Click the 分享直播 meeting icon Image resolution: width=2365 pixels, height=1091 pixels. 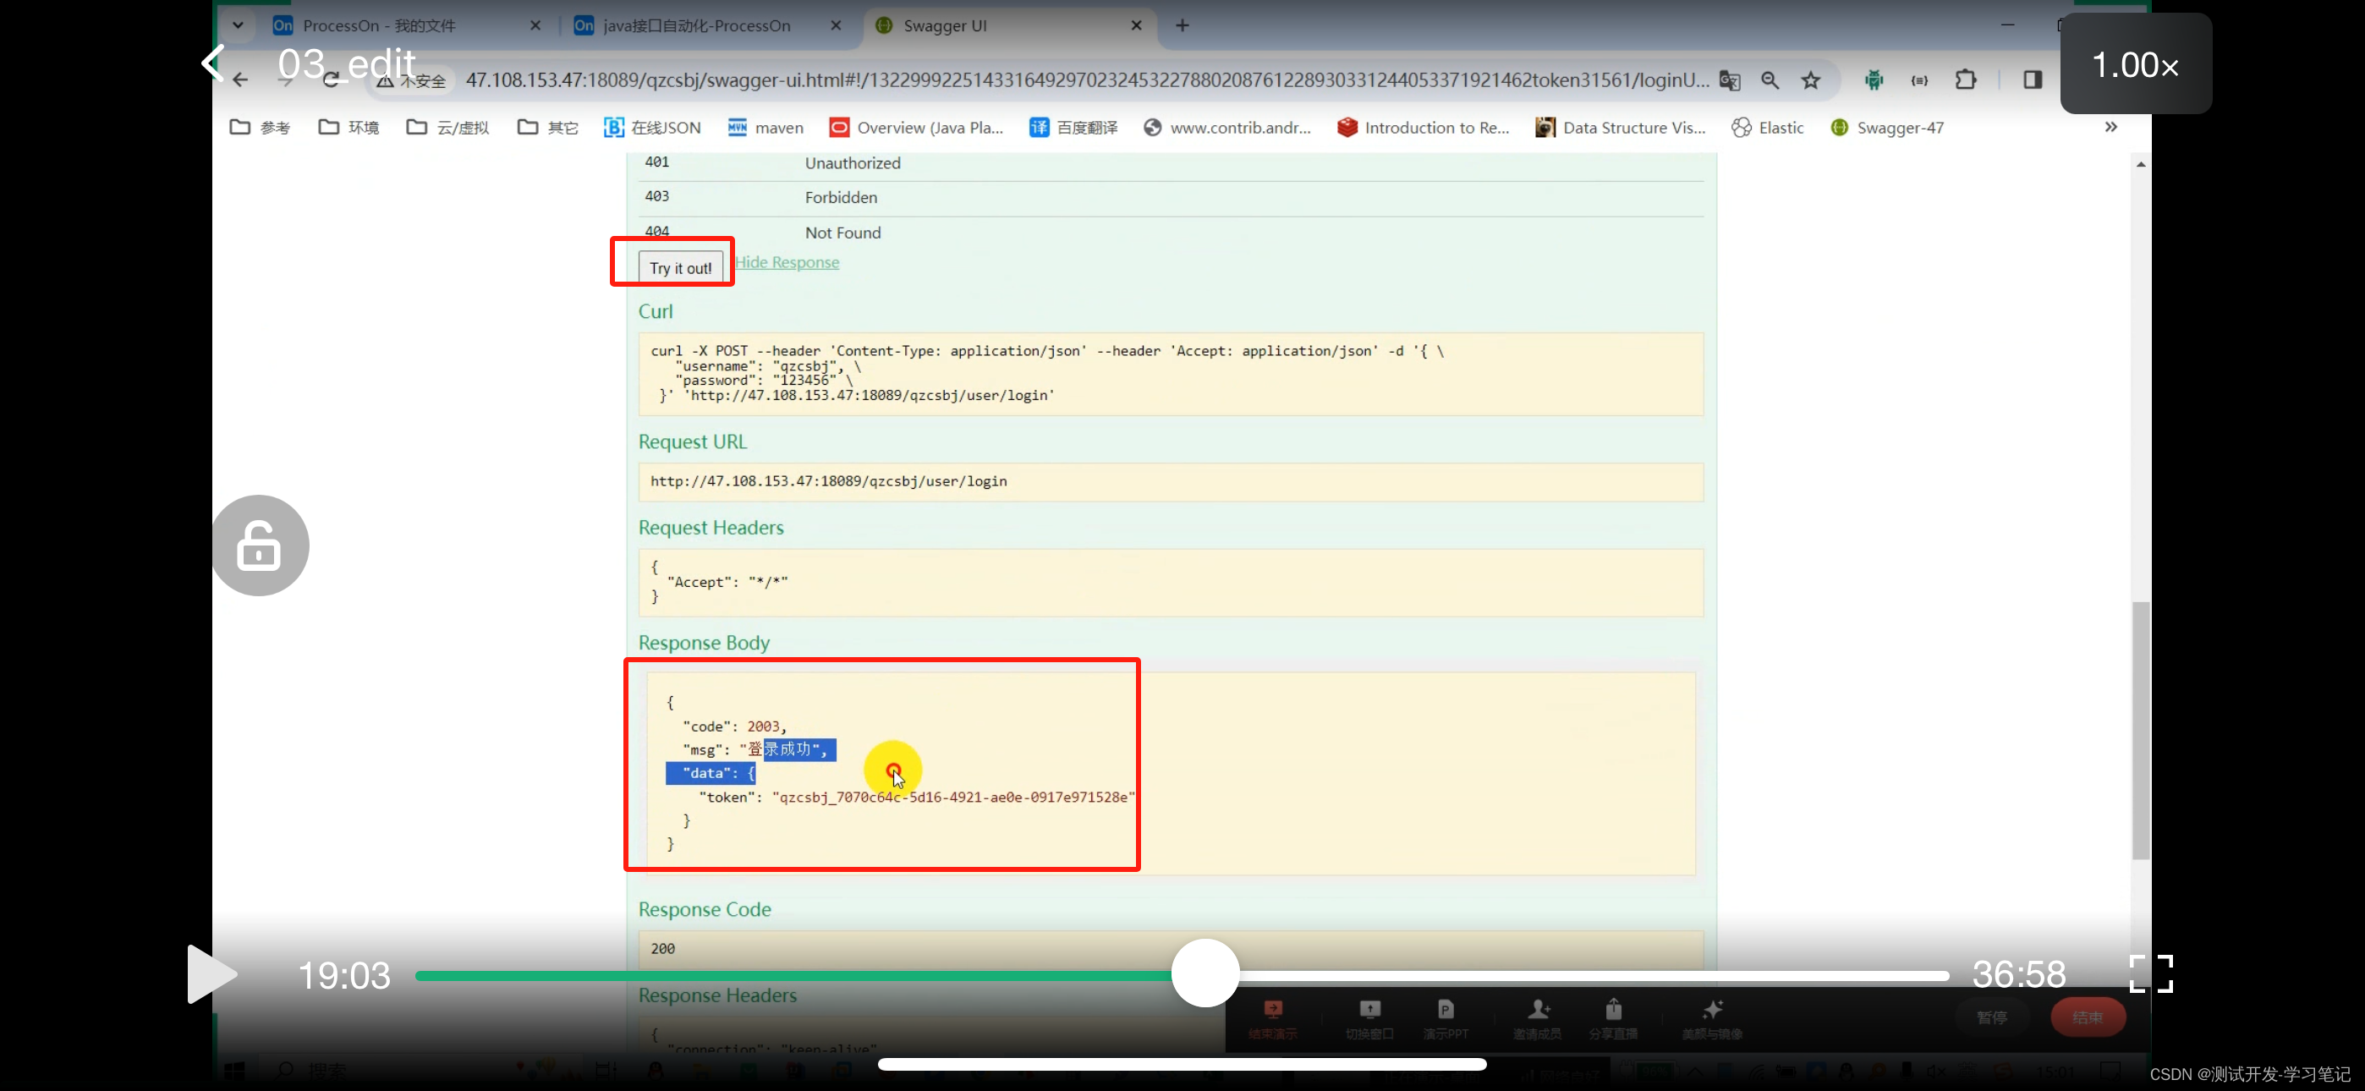point(1613,1018)
